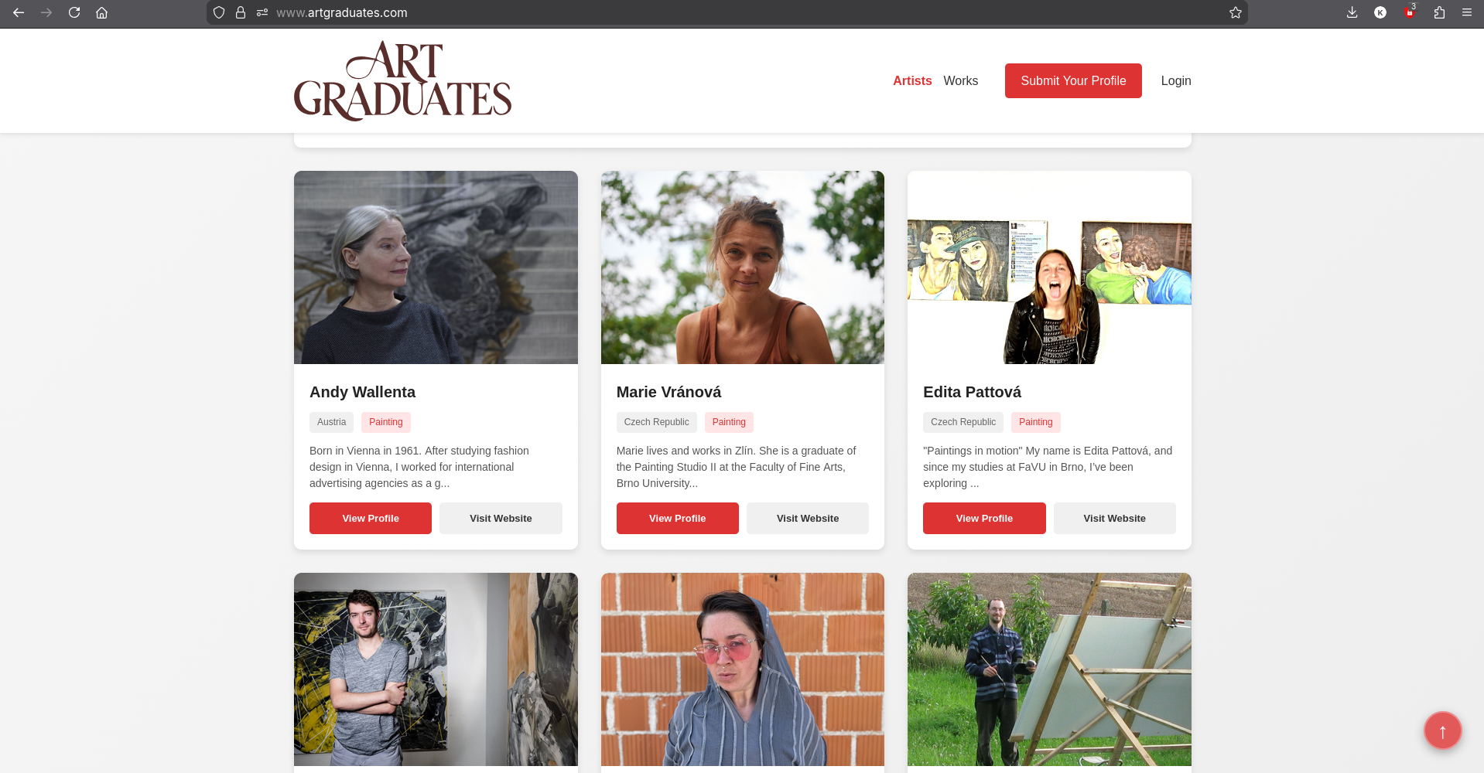The height and width of the screenshot is (773, 1484).
Task: Visit Website of Marie Vránová
Action: [807, 518]
